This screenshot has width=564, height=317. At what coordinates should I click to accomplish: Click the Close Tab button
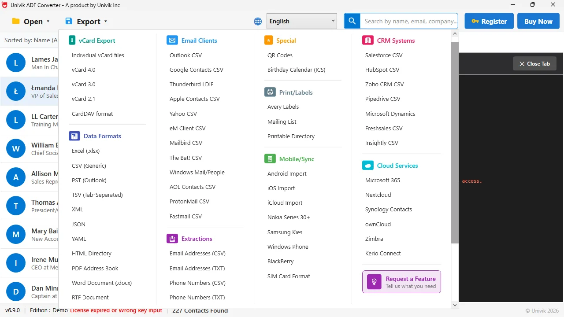534,64
